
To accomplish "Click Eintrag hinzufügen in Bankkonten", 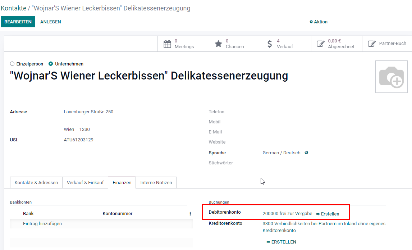I will tap(42, 224).
